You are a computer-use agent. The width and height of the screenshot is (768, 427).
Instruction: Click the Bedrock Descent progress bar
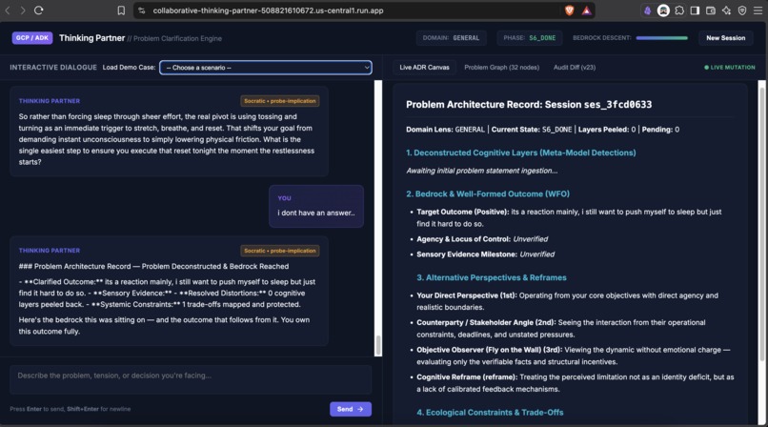(661, 38)
